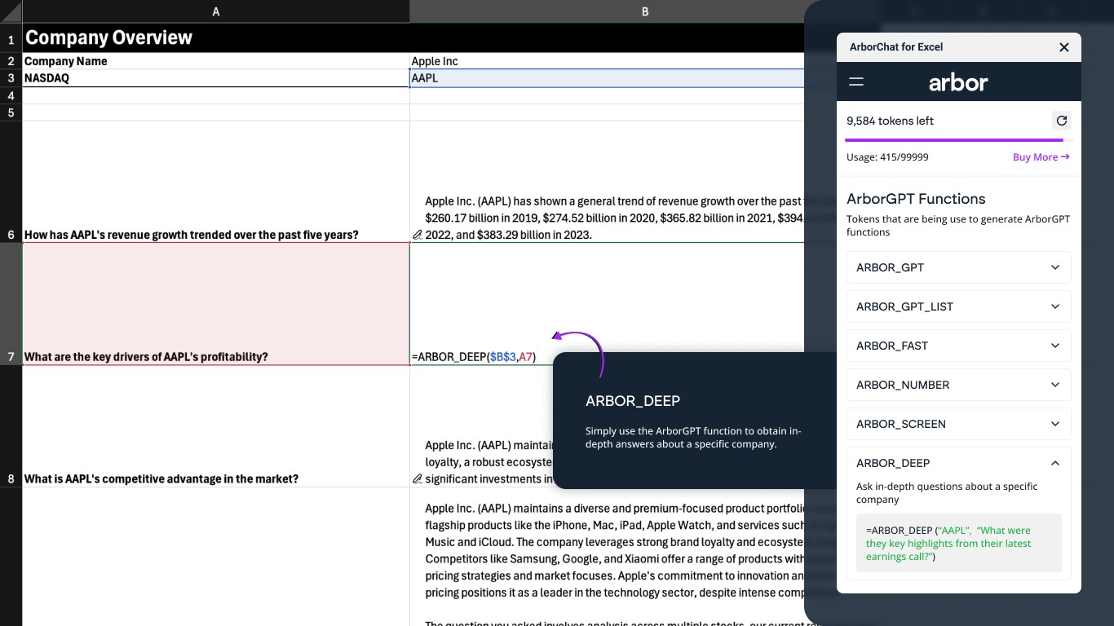This screenshot has width=1114, height=626.
Task: Click the Buy More link
Action: click(1041, 157)
